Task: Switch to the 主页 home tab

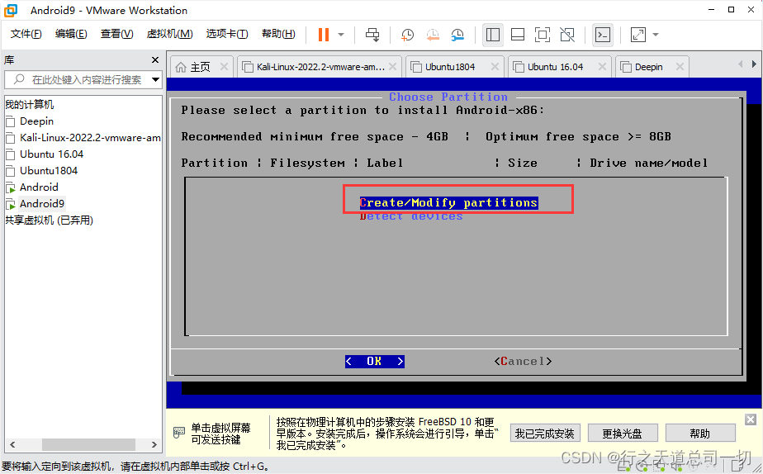Action: click(x=200, y=67)
